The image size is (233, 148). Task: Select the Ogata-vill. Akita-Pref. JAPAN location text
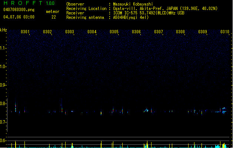[x=165, y=9]
